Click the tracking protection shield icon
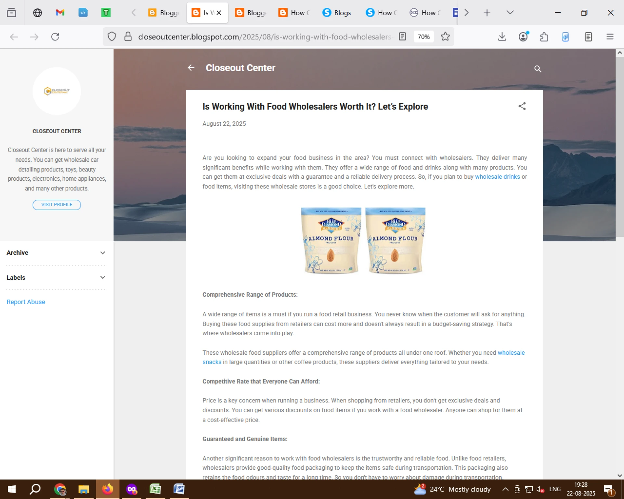Screen dimensions: 624x499 click(112, 37)
